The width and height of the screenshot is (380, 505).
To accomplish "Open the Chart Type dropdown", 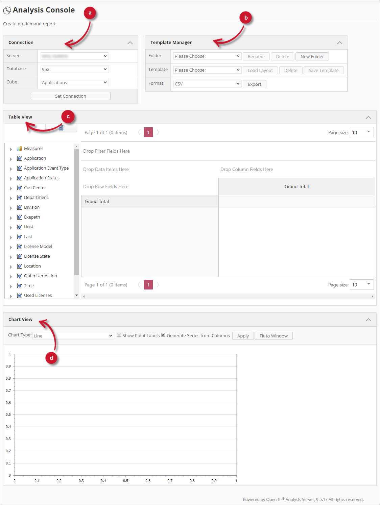I will point(73,335).
